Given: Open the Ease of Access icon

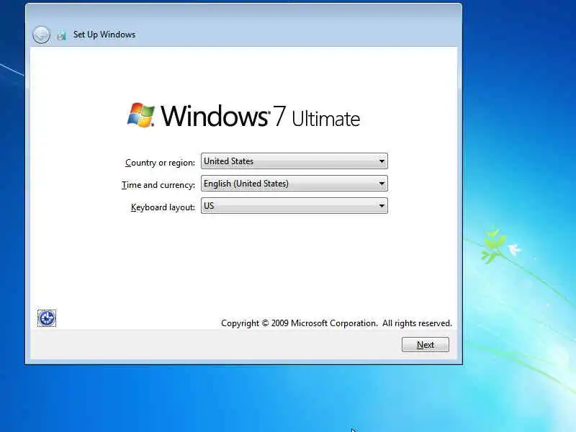Looking at the screenshot, I should click(x=47, y=318).
